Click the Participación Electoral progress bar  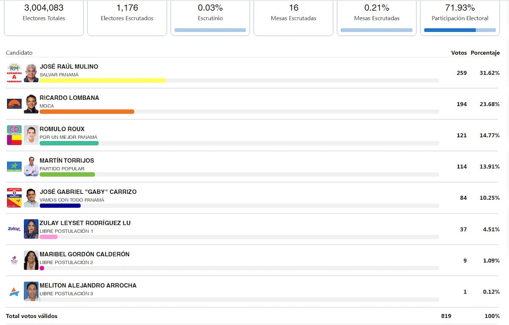(460, 30)
